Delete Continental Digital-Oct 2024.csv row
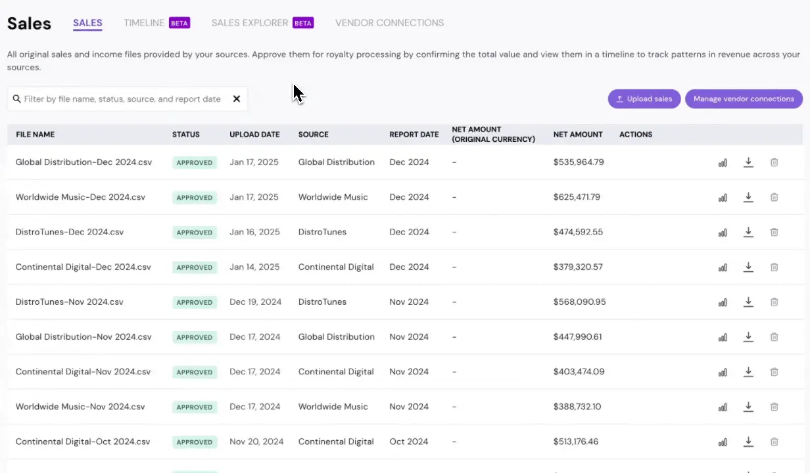This screenshot has width=810, height=473. point(774,441)
